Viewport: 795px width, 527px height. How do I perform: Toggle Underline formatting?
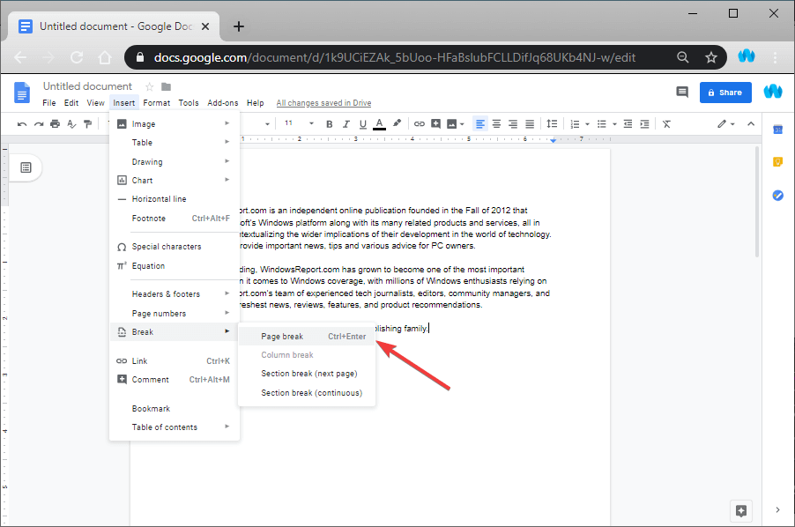coord(362,124)
